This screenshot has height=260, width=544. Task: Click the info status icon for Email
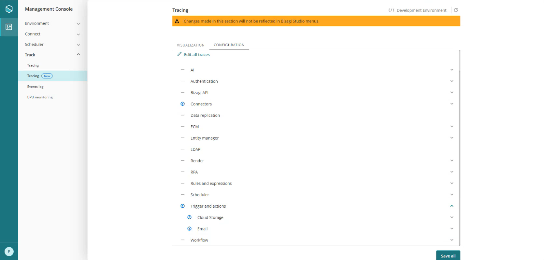189,228
